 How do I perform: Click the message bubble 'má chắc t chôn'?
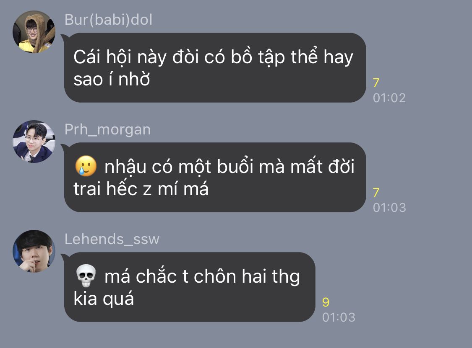pos(190,287)
